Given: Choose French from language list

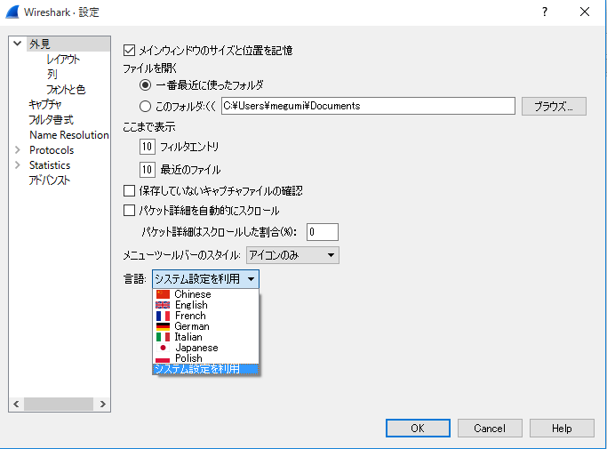Looking at the screenshot, I should [x=205, y=316].
